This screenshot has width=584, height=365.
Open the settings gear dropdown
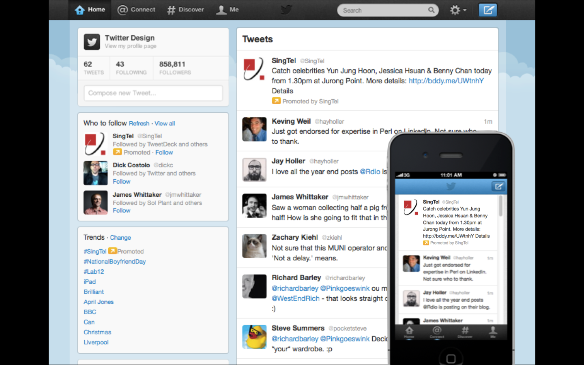(x=458, y=10)
